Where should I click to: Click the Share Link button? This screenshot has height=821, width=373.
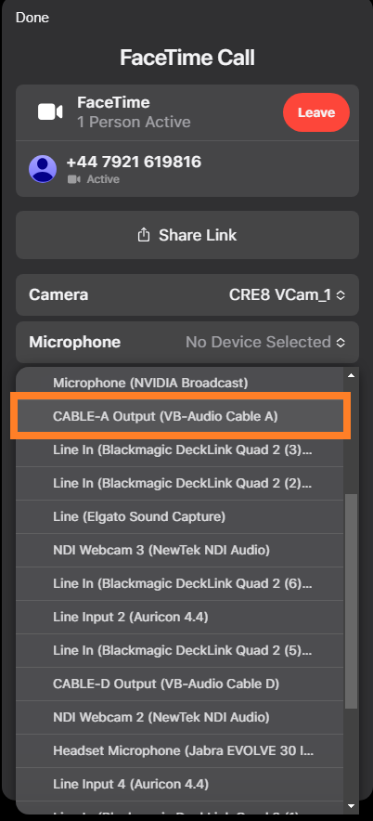coord(187,235)
